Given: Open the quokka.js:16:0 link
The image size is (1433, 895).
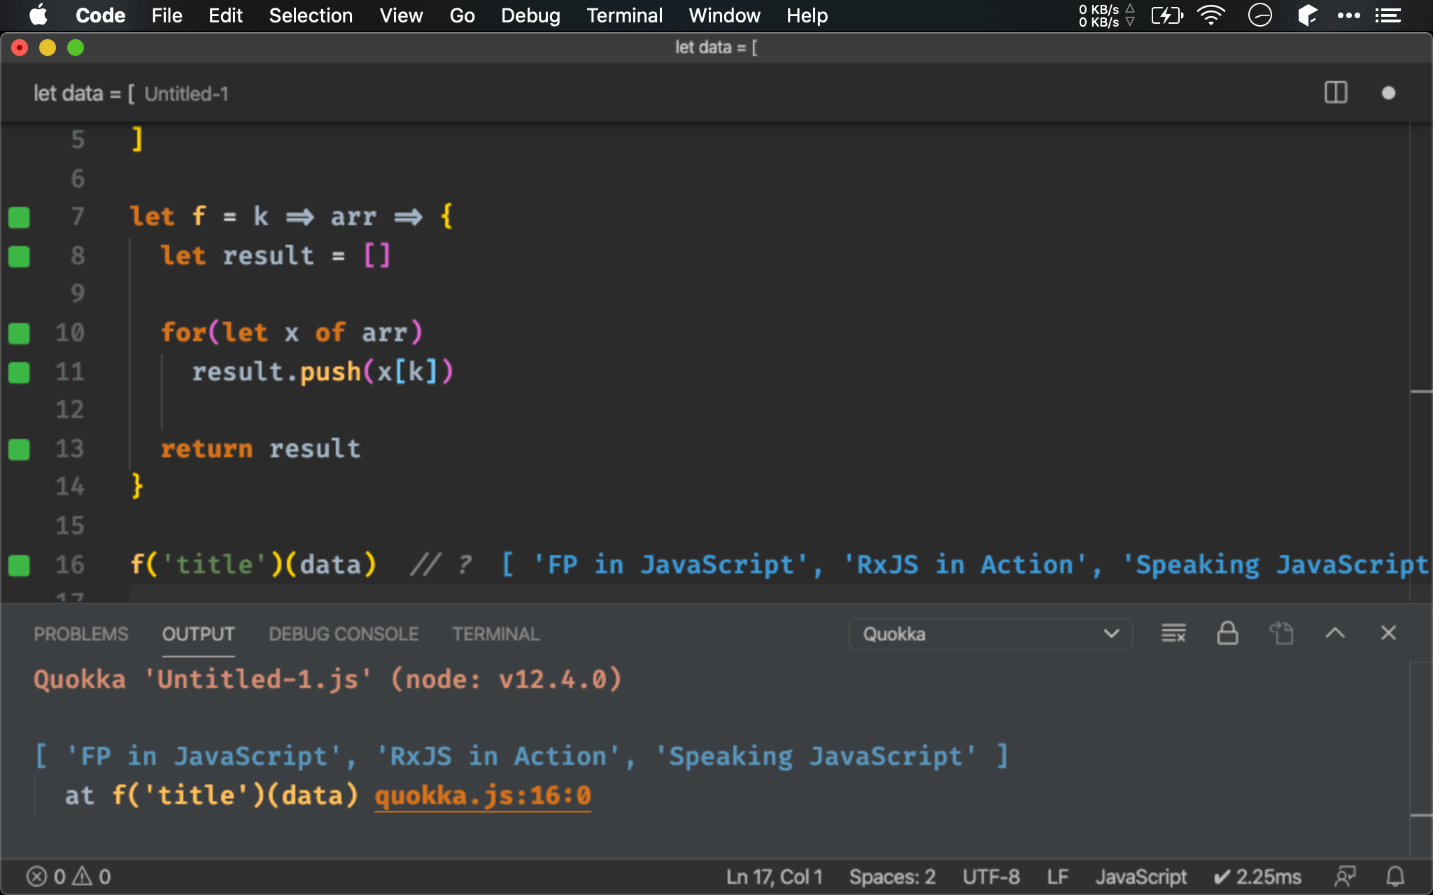Looking at the screenshot, I should (483, 796).
